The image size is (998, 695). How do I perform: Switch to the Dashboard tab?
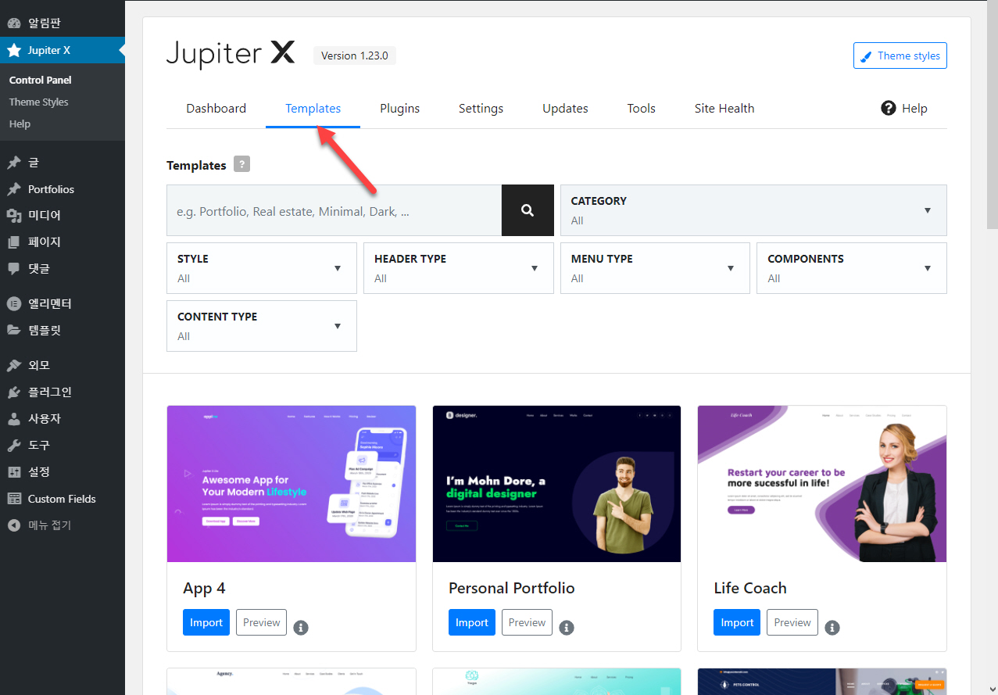[x=216, y=109]
